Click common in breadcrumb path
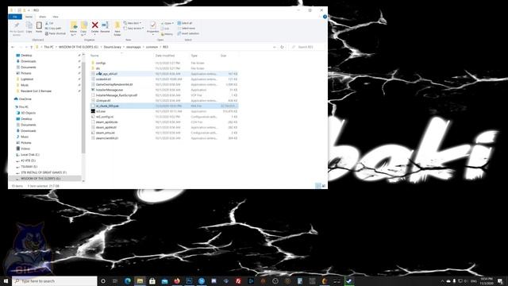The width and height of the screenshot is (508, 286). click(x=152, y=47)
